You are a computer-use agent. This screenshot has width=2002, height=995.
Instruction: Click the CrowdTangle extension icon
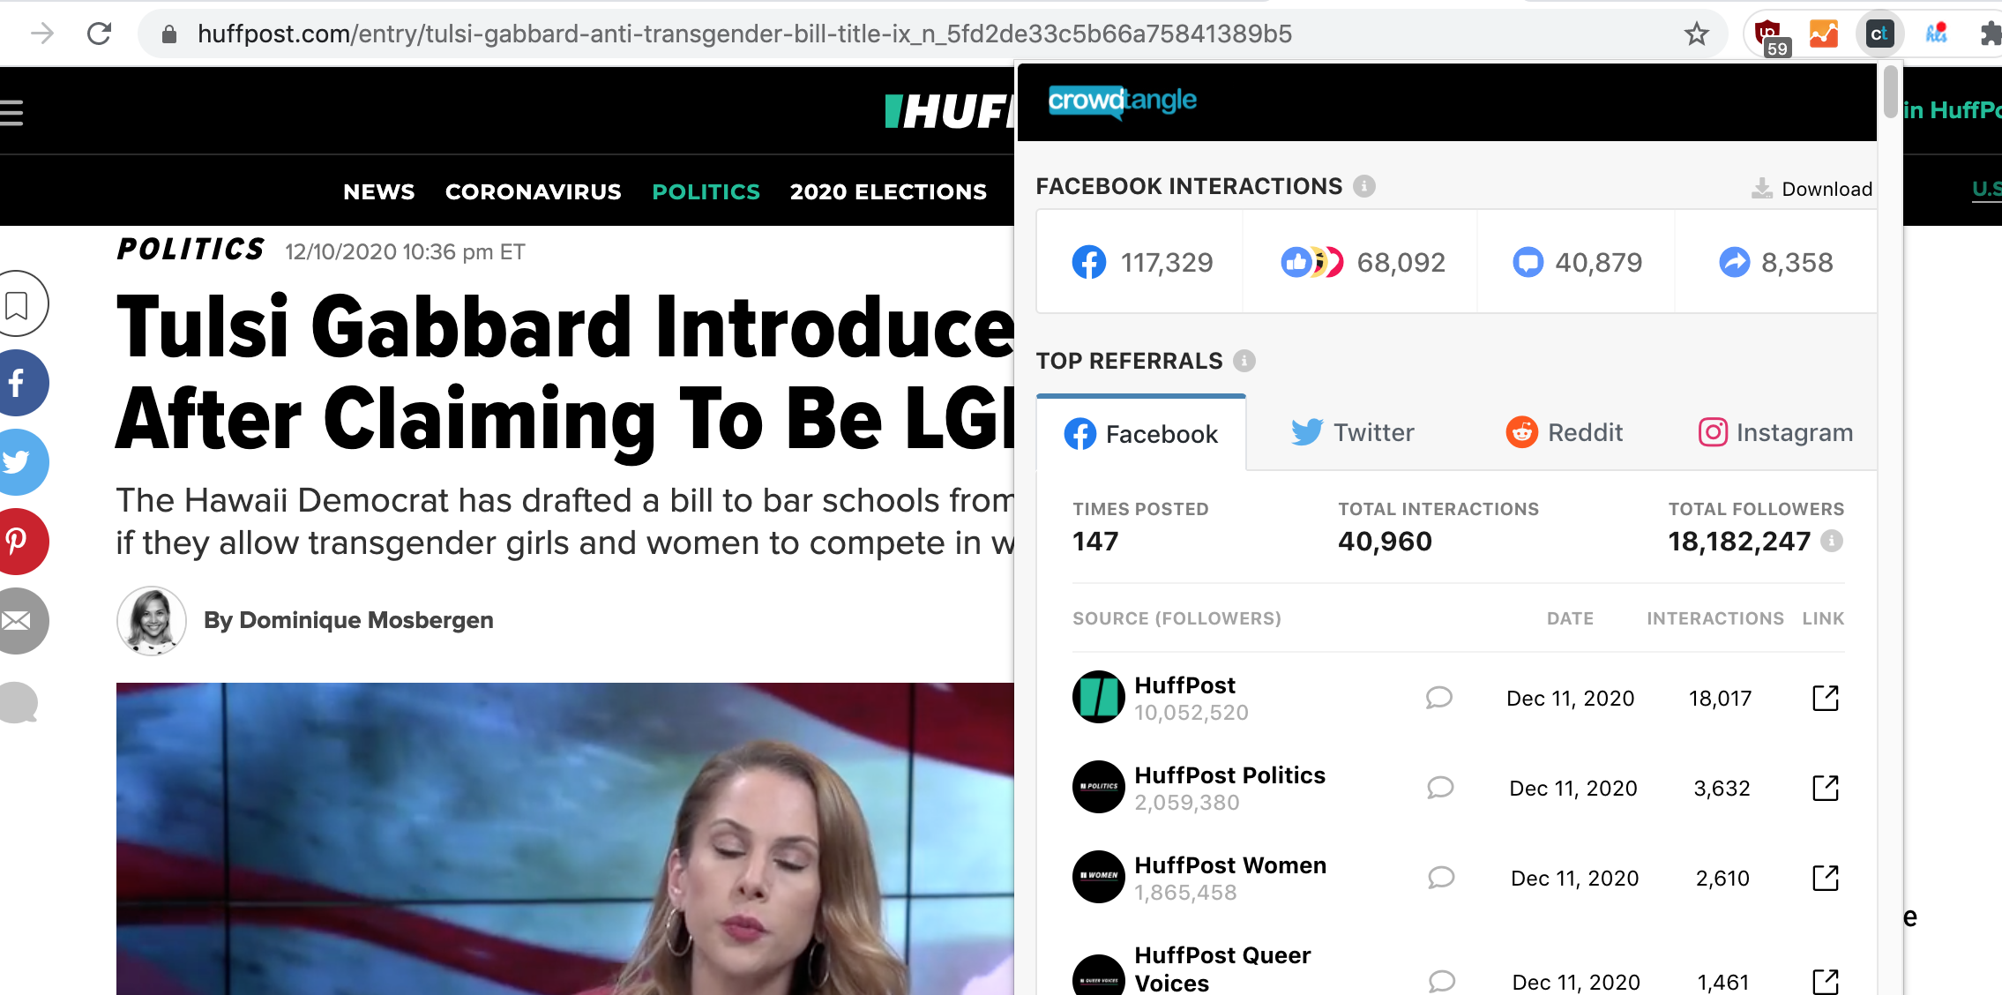point(1879,34)
